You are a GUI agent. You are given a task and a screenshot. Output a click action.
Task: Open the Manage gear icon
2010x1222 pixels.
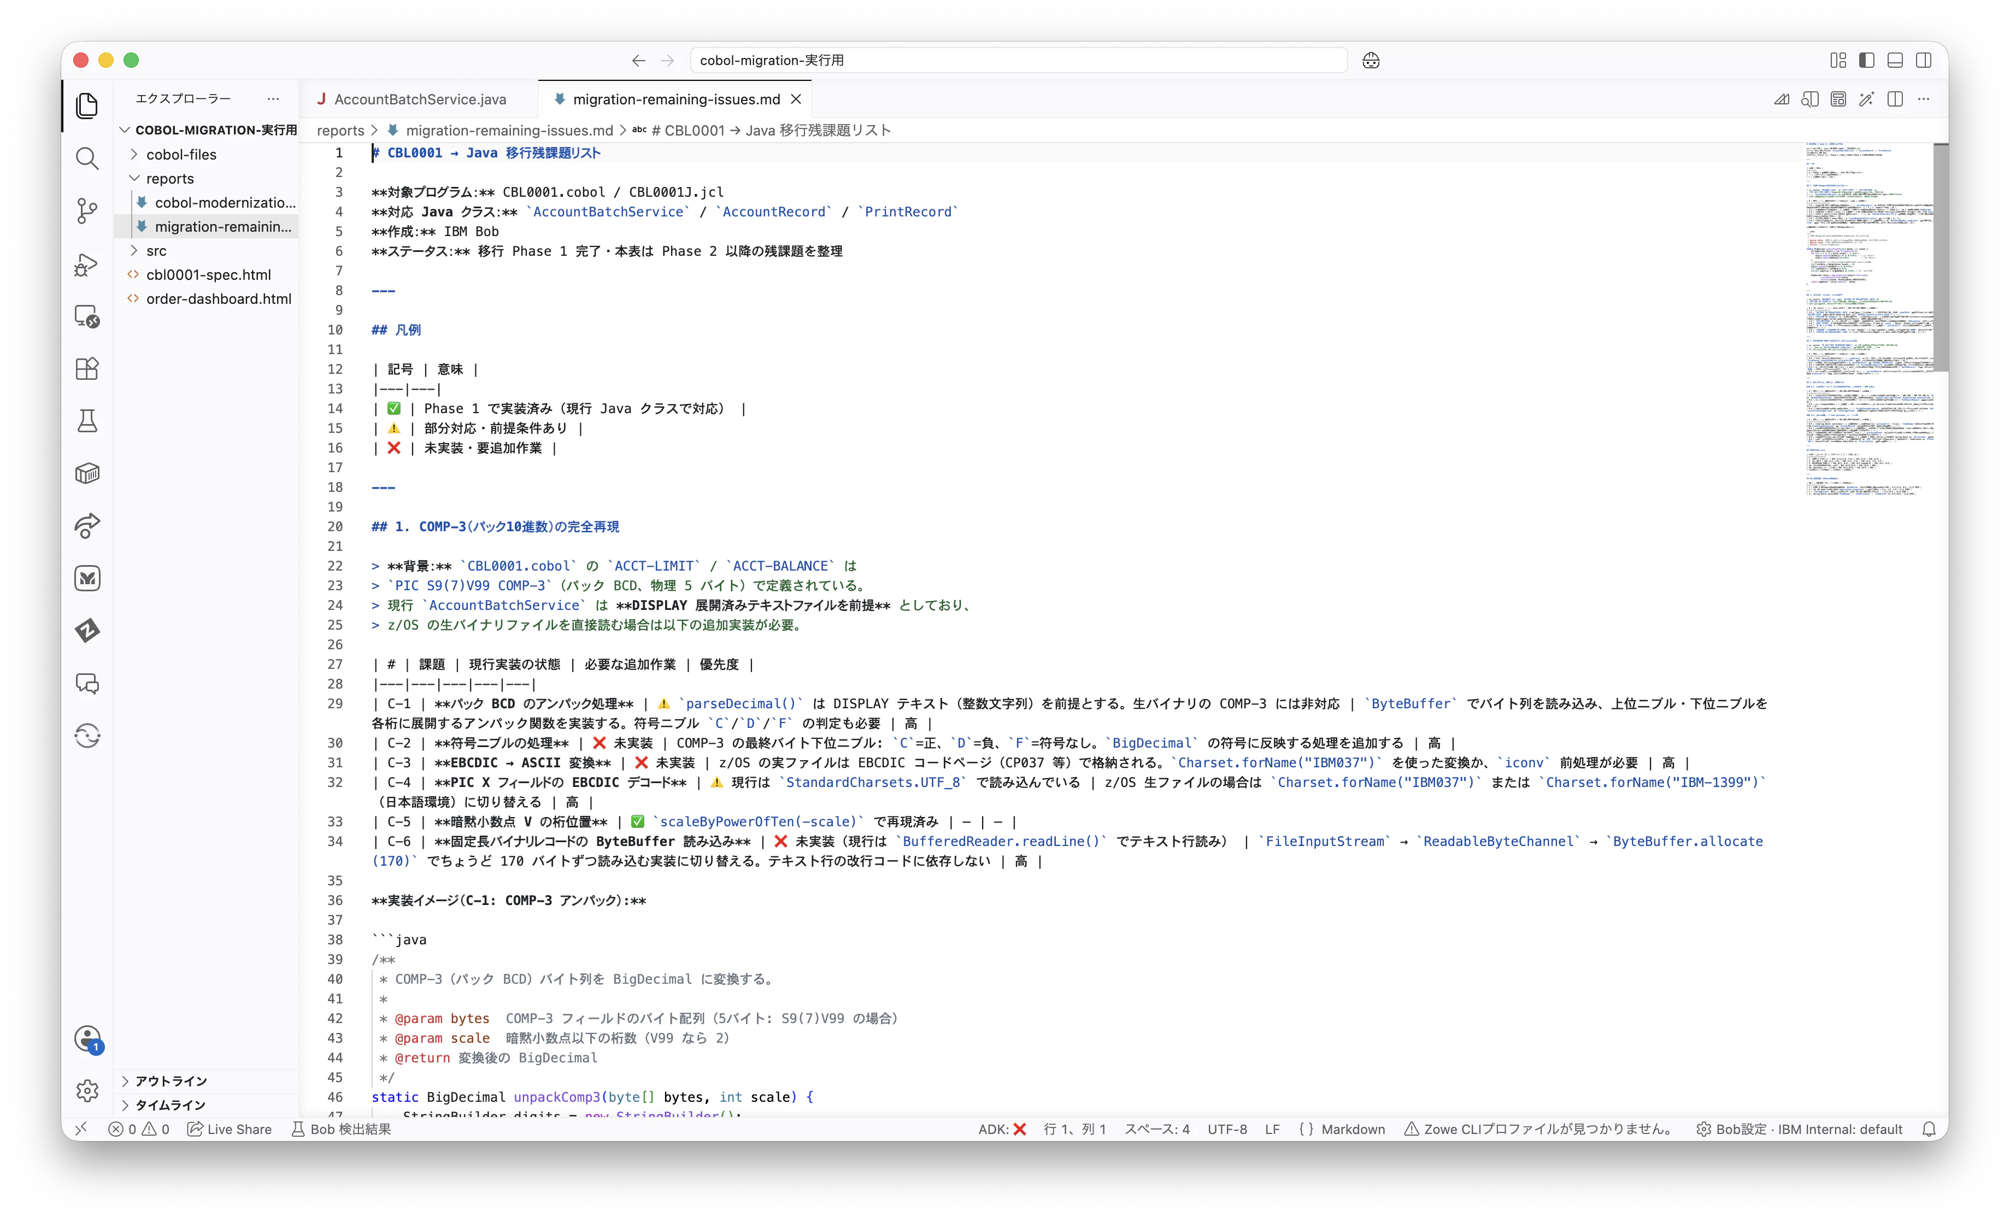pos(87,1091)
